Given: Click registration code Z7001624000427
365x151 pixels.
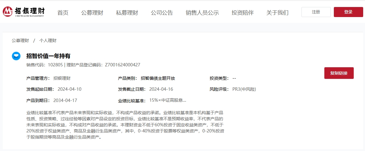Looking at the screenshot, I should (x=123, y=65).
